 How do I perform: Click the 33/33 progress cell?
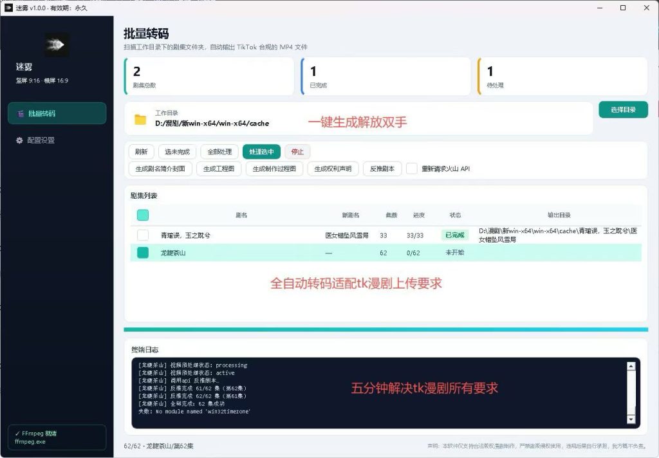click(415, 235)
